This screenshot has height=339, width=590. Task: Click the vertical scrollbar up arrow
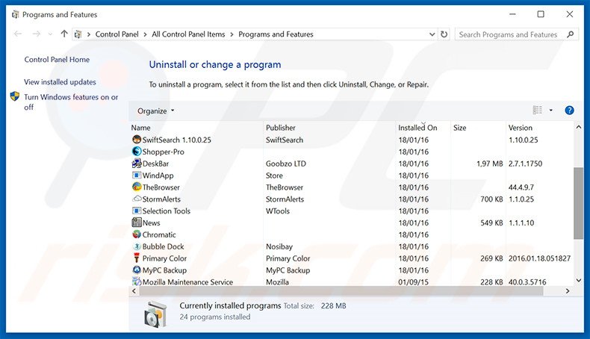tap(578, 128)
